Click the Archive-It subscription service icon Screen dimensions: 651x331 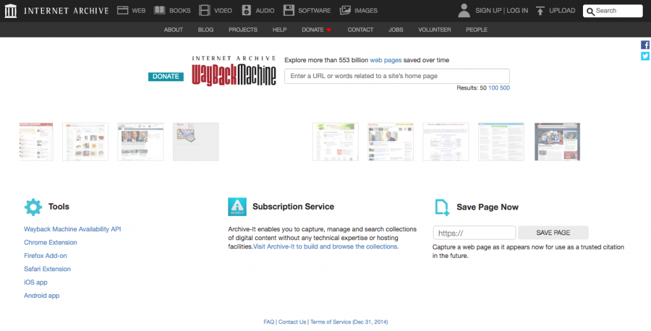pos(237,206)
